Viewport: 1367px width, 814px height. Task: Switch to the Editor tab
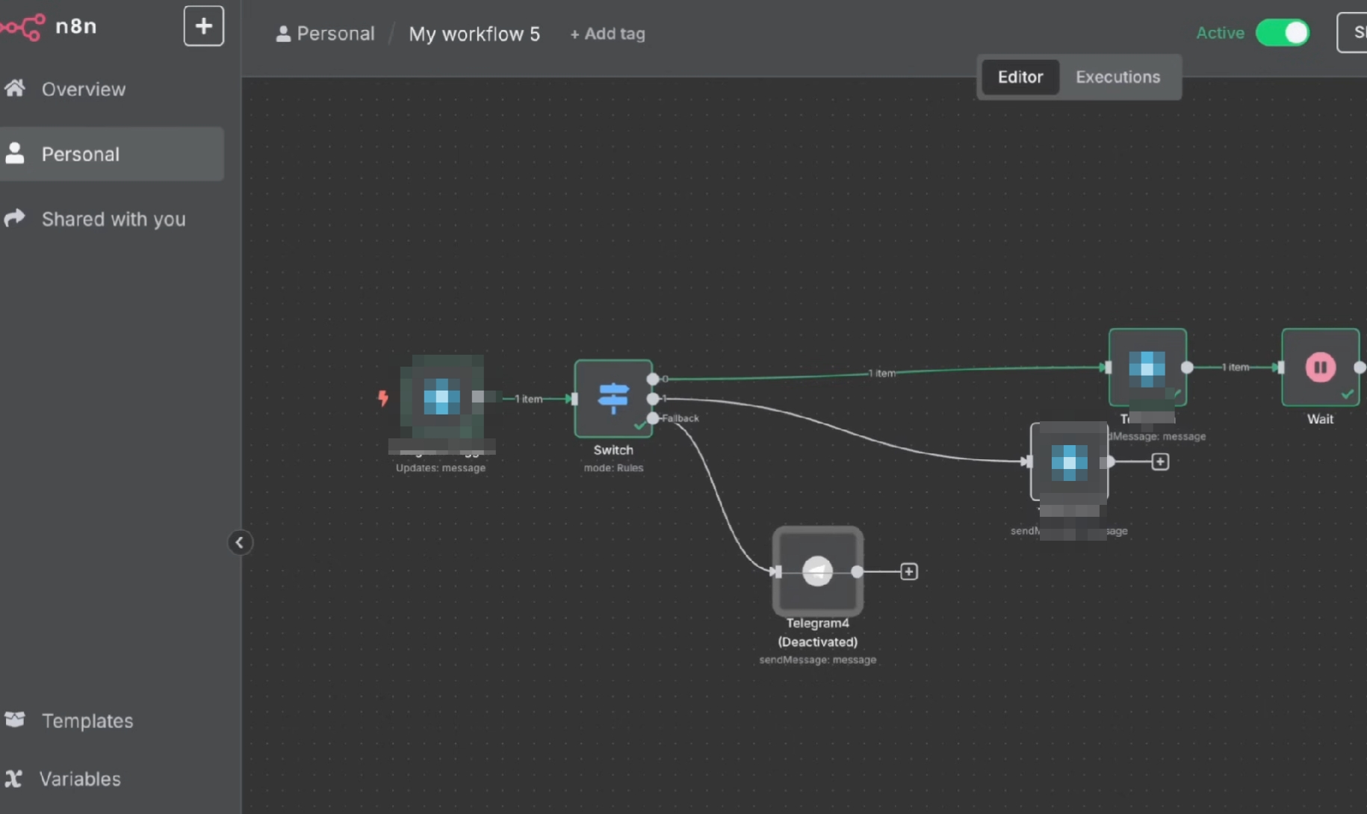pyautogui.click(x=1020, y=77)
